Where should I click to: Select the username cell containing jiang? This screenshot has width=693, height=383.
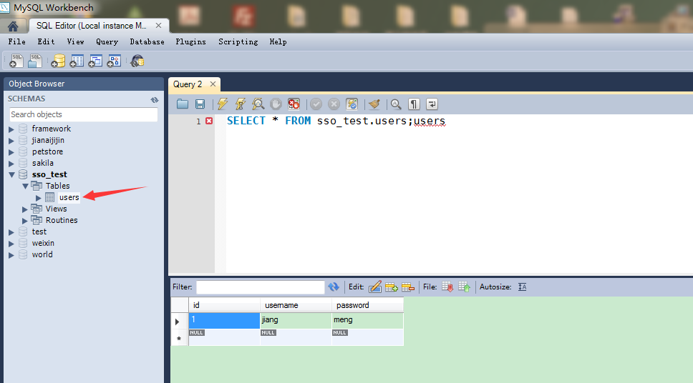(x=296, y=320)
